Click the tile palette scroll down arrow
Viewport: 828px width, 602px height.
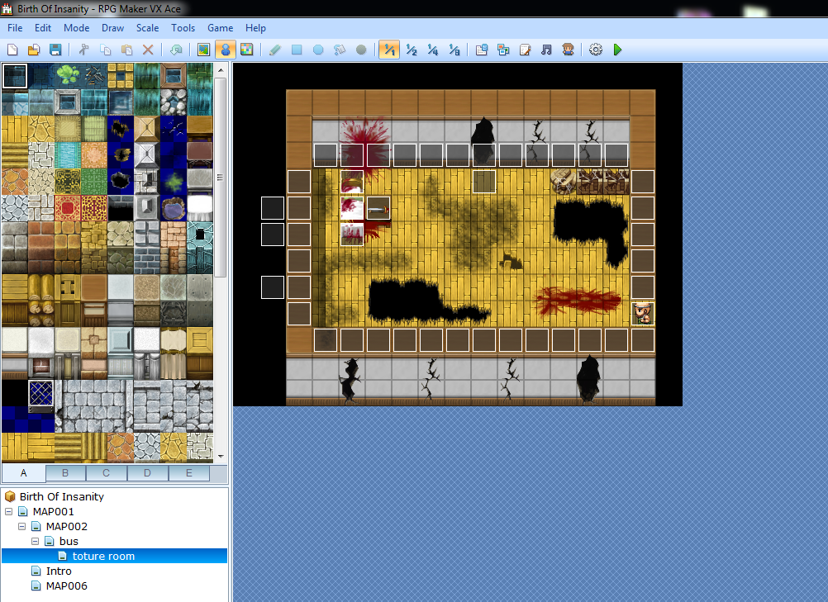pyautogui.click(x=221, y=457)
